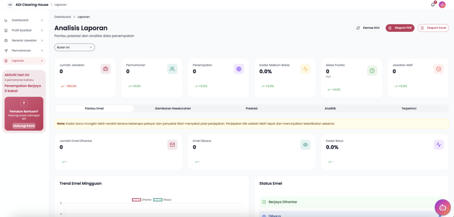Open the chatbot assistant floating icon
Viewport: 454px width, 217px height.
pyautogui.click(x=442, y=207)
